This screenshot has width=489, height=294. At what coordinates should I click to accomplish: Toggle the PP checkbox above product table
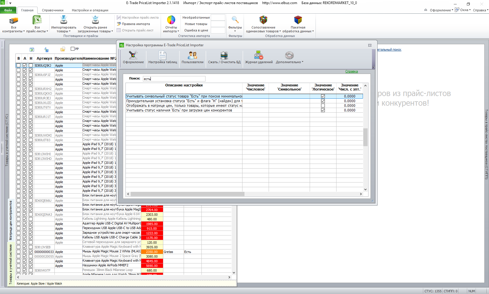73,49
